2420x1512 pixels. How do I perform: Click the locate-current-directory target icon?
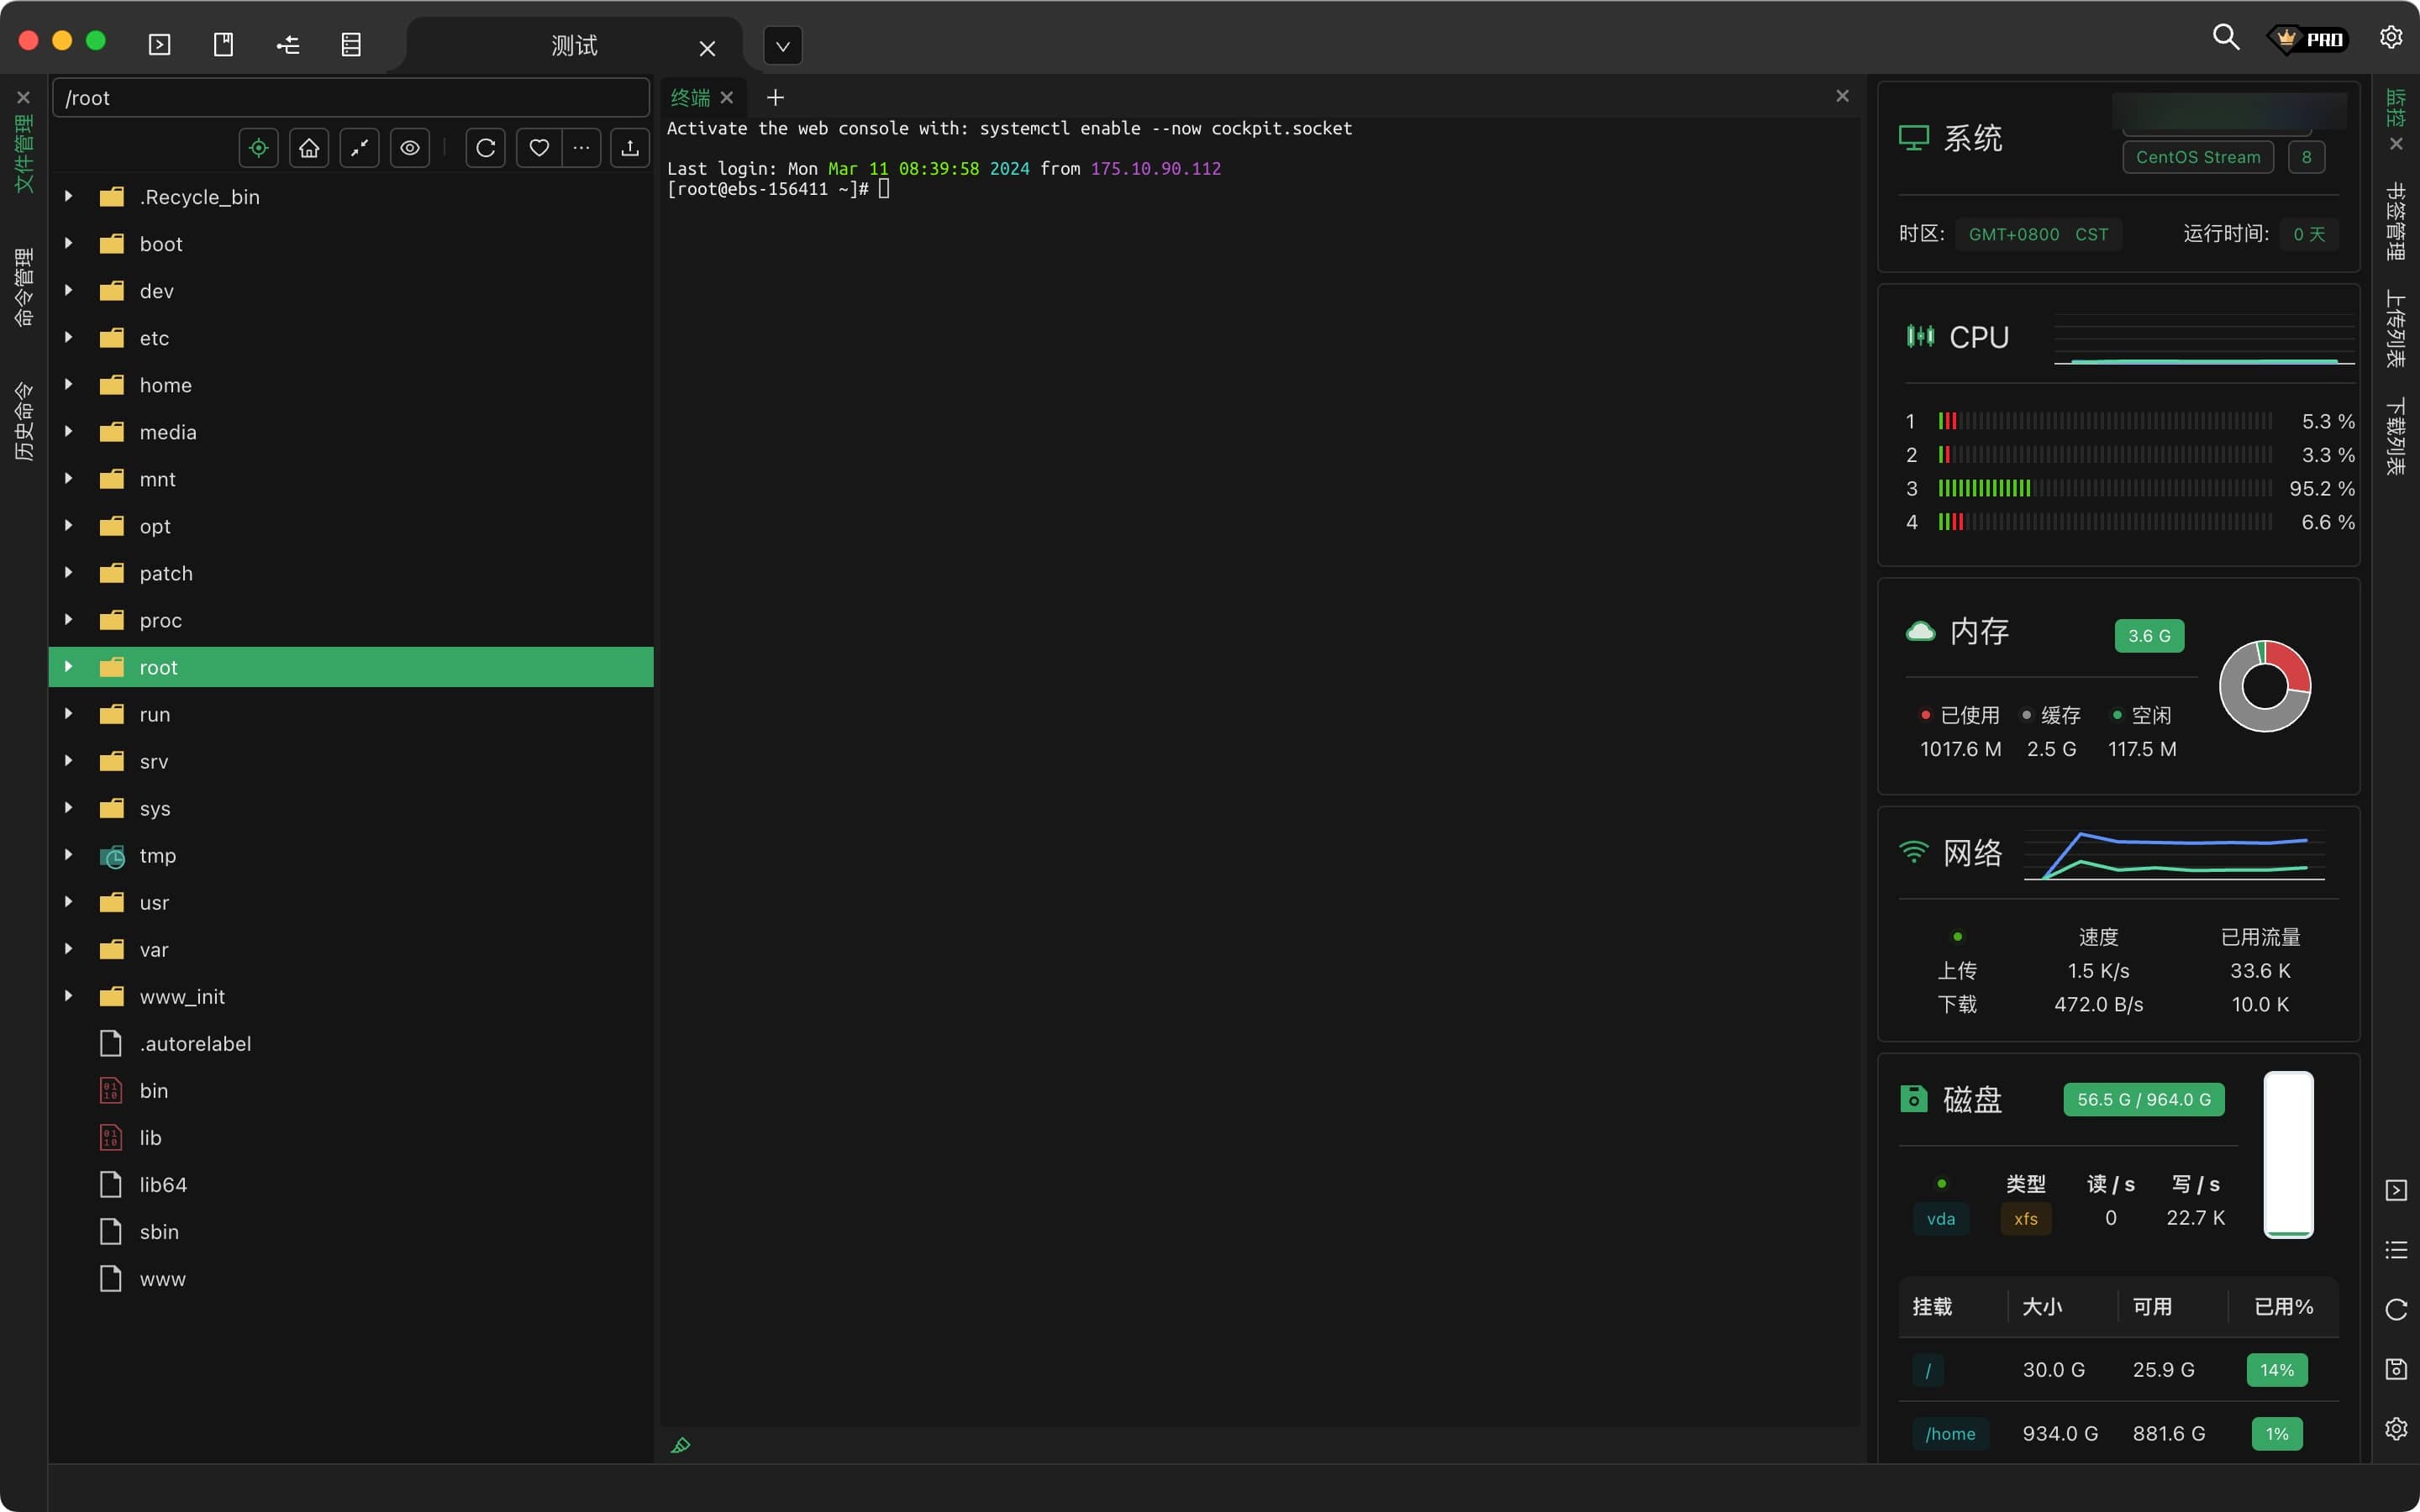click(x=259, y=148)
